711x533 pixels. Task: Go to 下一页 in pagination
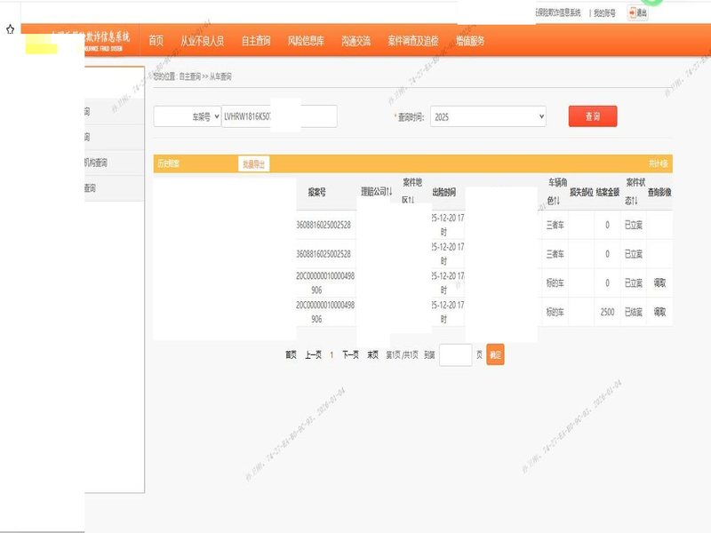point(350,354)
